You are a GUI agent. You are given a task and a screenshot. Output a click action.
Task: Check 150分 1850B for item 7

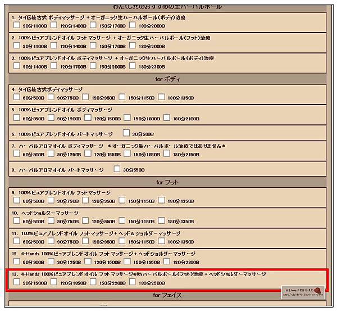(x=127, y=154)
